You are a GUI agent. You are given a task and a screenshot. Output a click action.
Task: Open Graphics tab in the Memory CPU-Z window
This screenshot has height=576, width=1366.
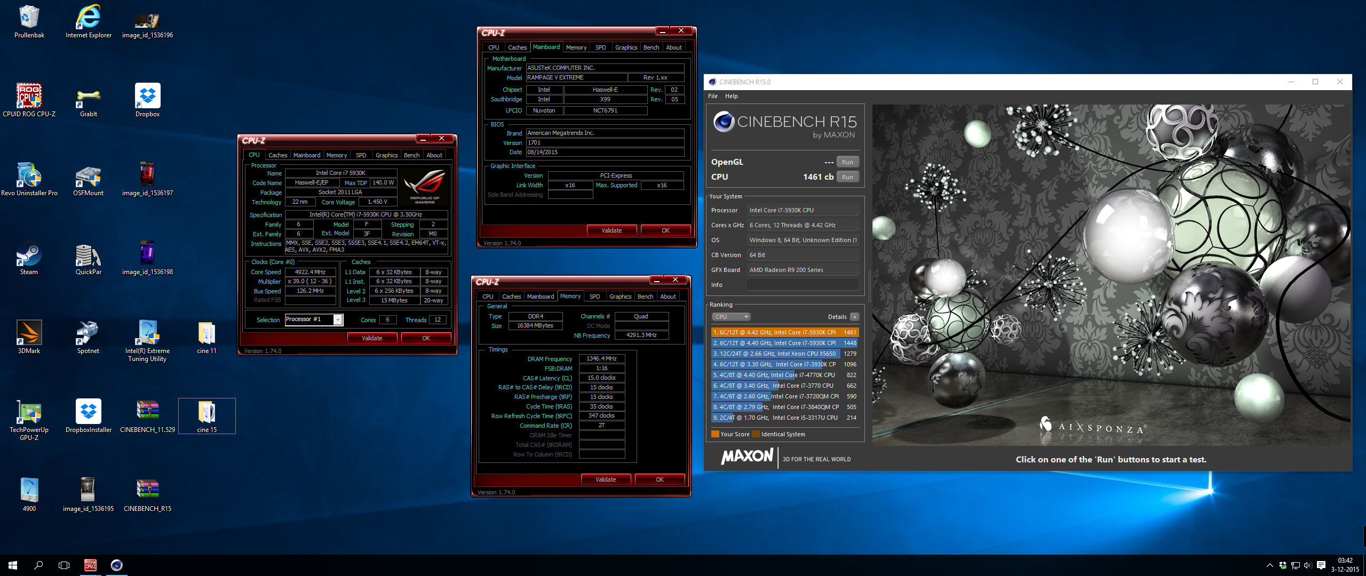[620, 297]
